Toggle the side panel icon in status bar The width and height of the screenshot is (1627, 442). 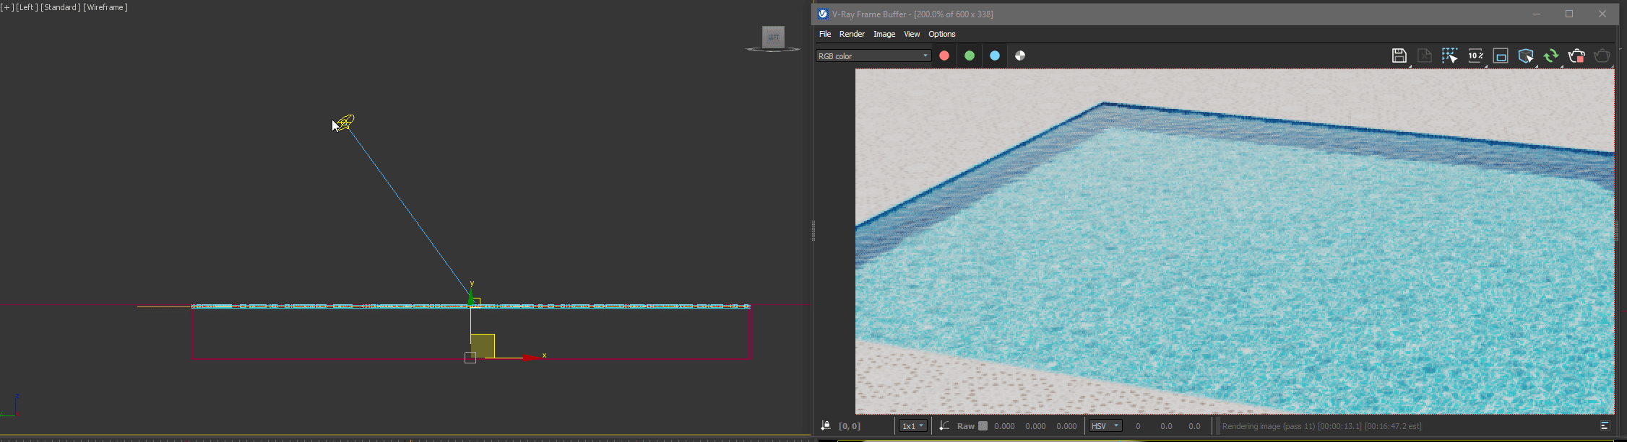[1605, 426]
